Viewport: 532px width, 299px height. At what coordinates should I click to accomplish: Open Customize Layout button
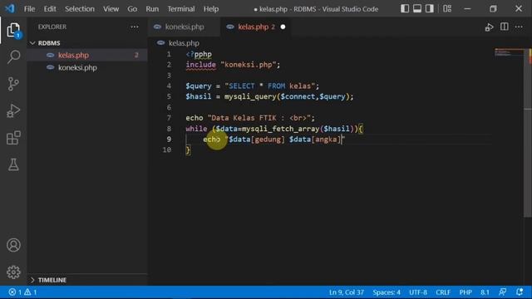(447, 9)
